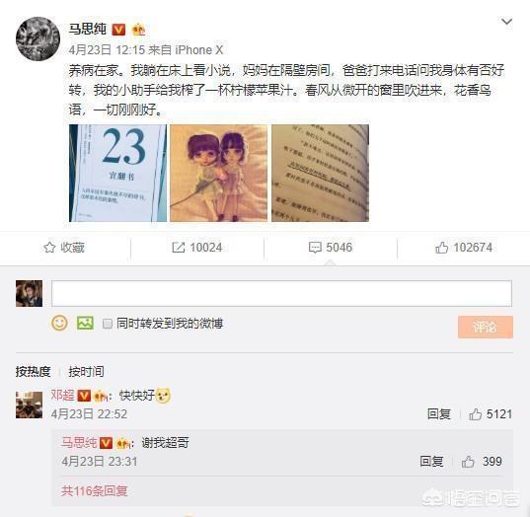The width and height of the screenshot is (530, 517).
Task: Sort comments with 按热度 tab
Action: (x=33, y=371)
